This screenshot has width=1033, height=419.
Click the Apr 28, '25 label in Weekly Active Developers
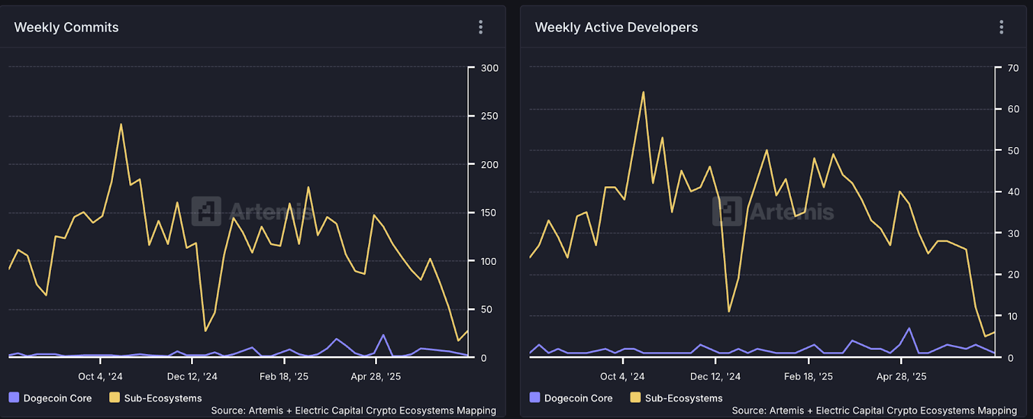click(x=901, y=376)
